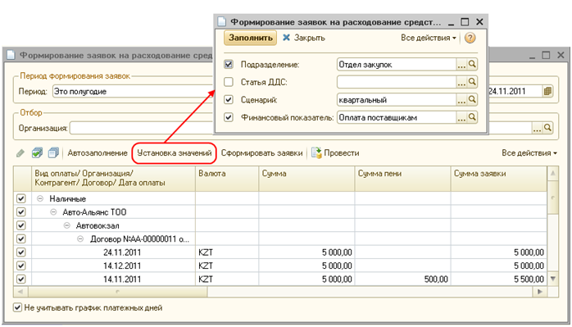Click the pencil edit icon in toolbar
Viewport: 572px width, 327px height.
pos(20,153)
